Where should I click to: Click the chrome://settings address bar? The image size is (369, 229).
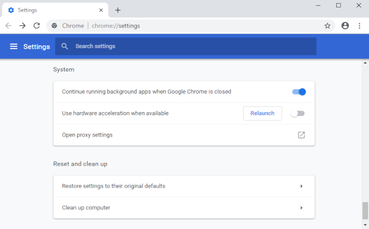tap(191, 26)
